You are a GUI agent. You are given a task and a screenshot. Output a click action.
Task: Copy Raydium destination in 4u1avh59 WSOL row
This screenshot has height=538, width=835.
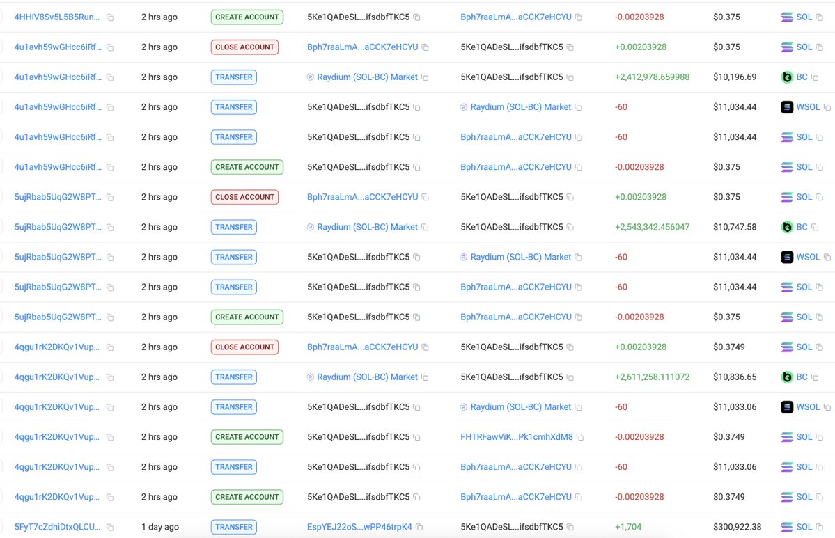[578, 107]
